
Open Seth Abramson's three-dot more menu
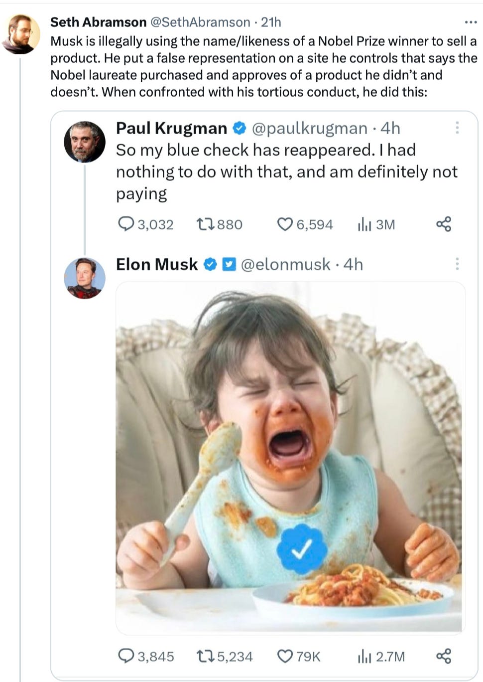[470, 22]
